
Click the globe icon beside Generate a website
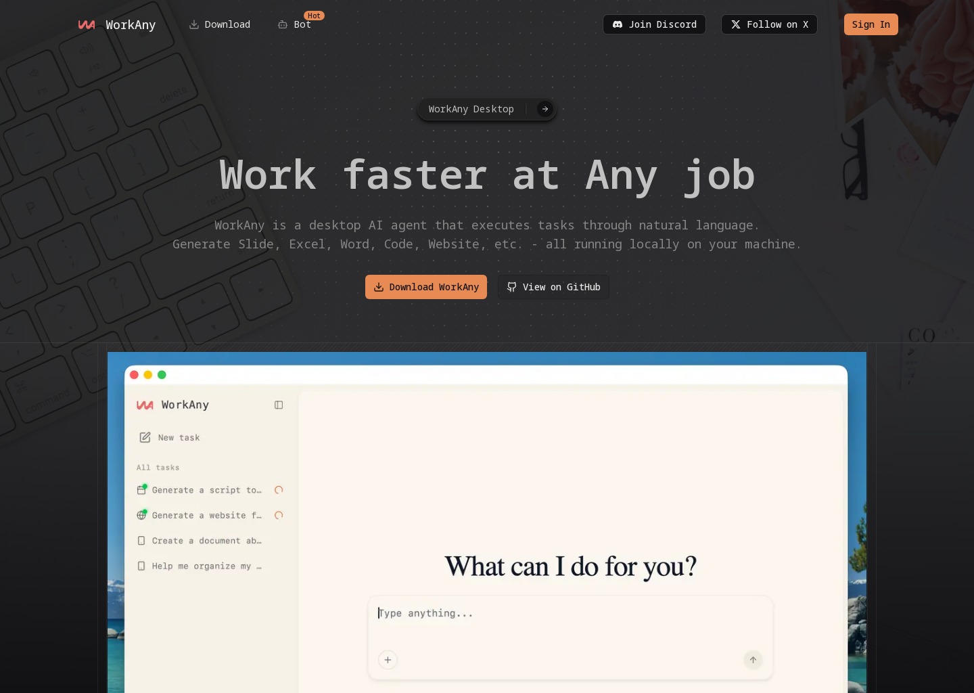[x=141, y=515]
